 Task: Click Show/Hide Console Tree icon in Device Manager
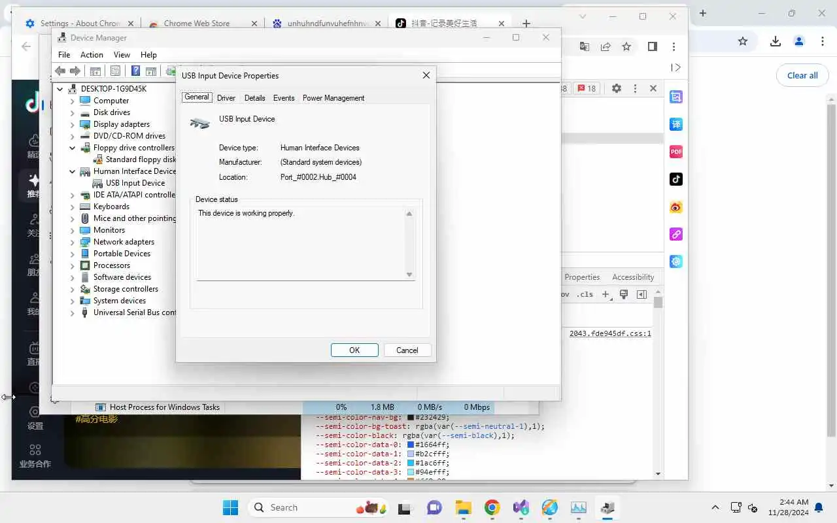tap(95, 71)
